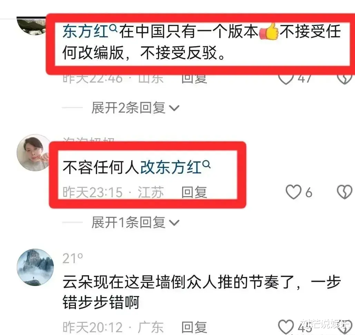Tap chevron beside 展开1条回复
This screenshot has width=355, height=335.
(174, 222)
